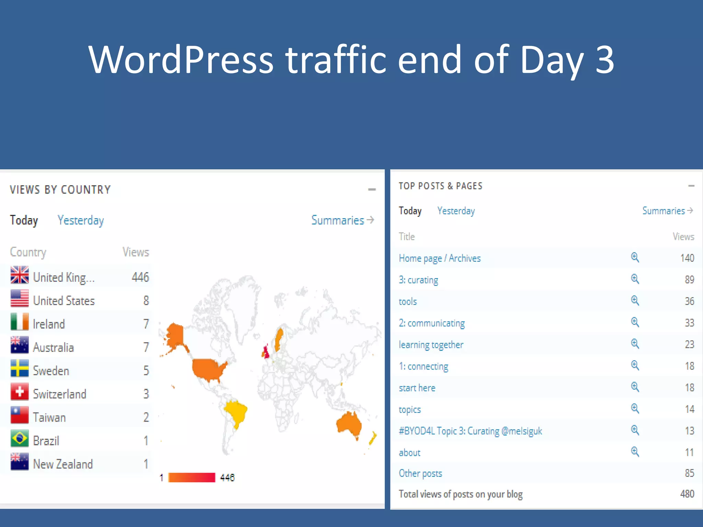703x527 pixels.
Task: Open the about page link
Action: tap(410, 453)
